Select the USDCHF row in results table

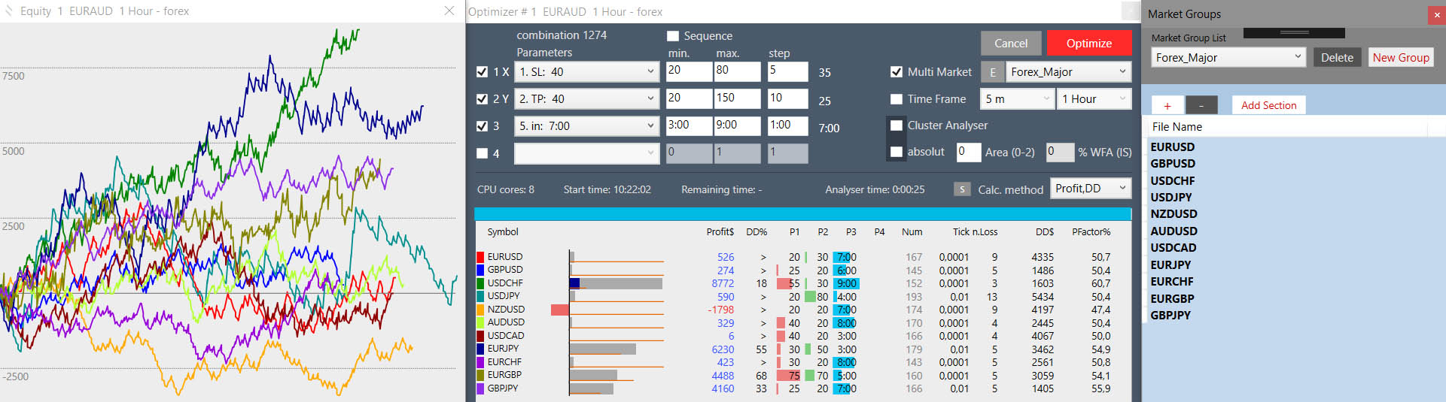pos(505,283)
